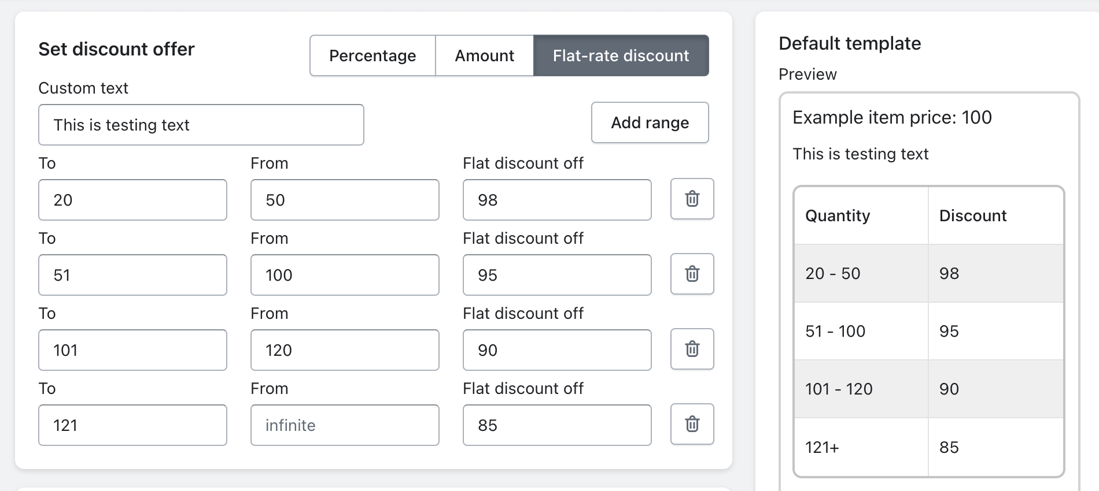
Task: Edit the flat discount field with 90
Action: [x=557, y=350]
